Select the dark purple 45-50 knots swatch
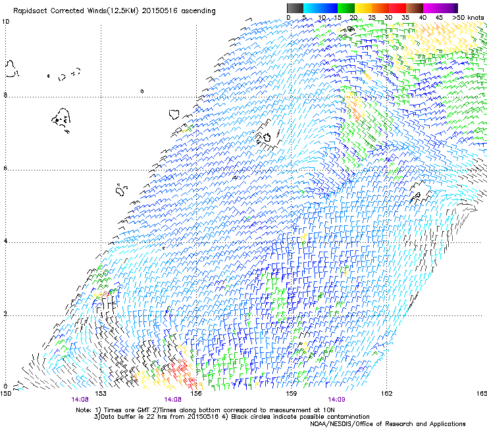Viewport: 487px width, 428px height. point(449,8)
